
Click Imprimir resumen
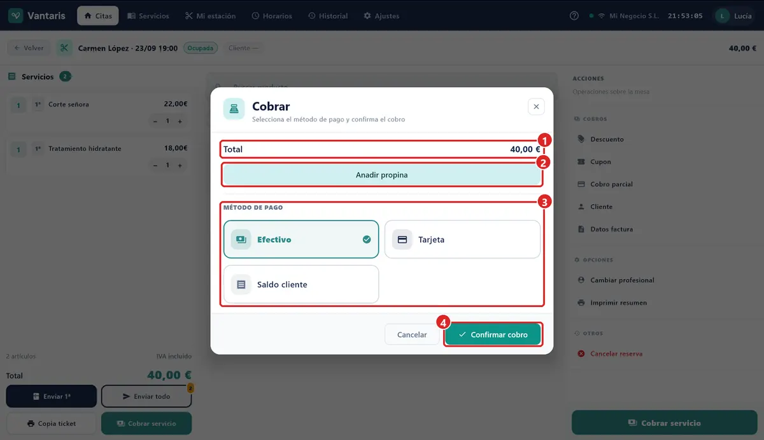click(612, 303)
